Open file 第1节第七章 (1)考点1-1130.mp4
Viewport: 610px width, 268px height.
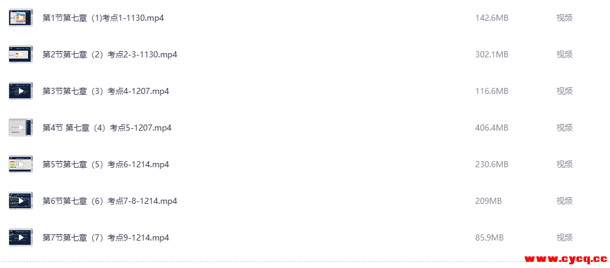(103, 18)
